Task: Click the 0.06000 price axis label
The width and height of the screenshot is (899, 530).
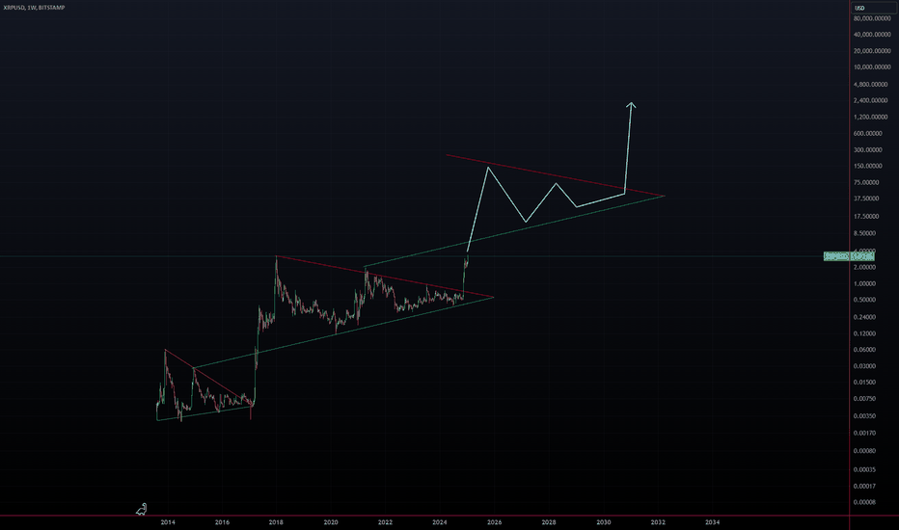Action: pos(864,350)
